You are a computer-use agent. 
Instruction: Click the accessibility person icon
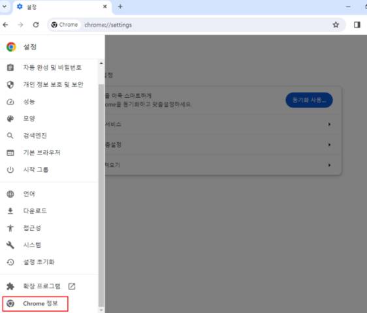pyautogui.click(x=10, y=228)
